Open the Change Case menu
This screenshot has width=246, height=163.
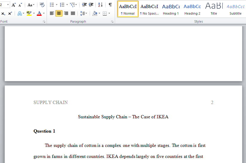31,5
